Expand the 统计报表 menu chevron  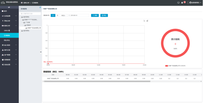[x=16, y=45]
